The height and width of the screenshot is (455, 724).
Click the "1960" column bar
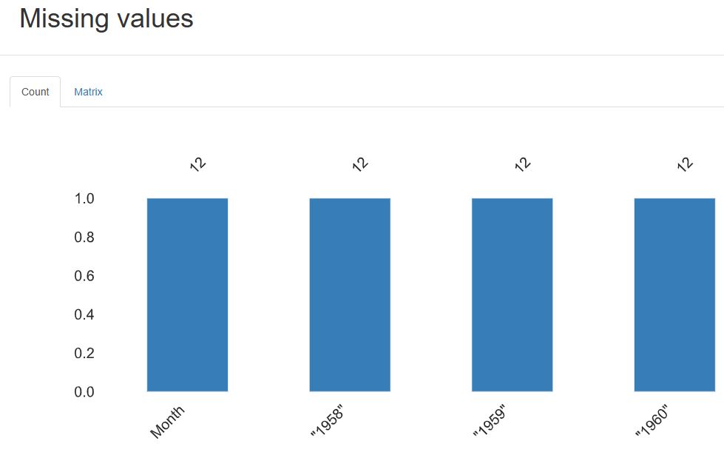(674, 294)
